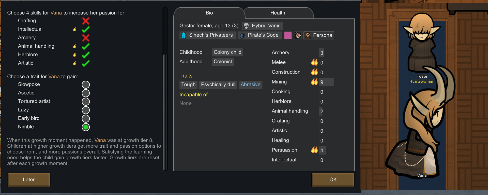Click the Pirate's Code ideology icon
The image size is (488, 195).
[242, 35]
